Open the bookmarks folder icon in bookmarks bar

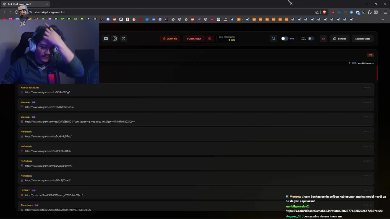225,19
